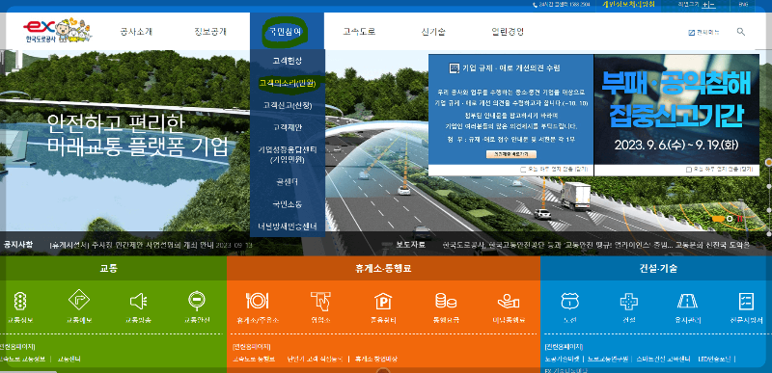Image resolution: width=772 pixels, height=373 pixels.
Task: Open the LED전광표지 link
Action: pos(714,359)
